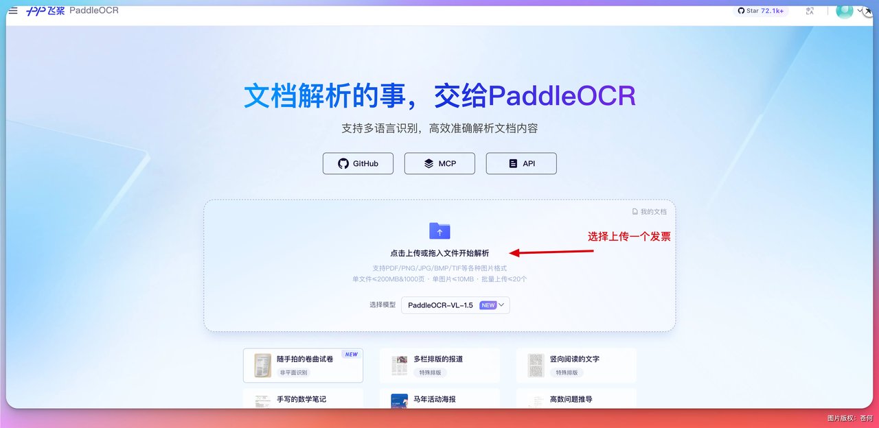Expand the chevron beside the avatar
The width and height of the screenshot is (879, 428).
(859, 11)
